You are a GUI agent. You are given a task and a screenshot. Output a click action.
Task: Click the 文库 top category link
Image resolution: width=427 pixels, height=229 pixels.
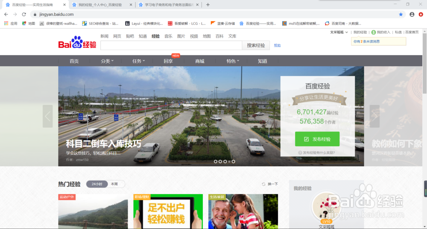tap(232, 36)
